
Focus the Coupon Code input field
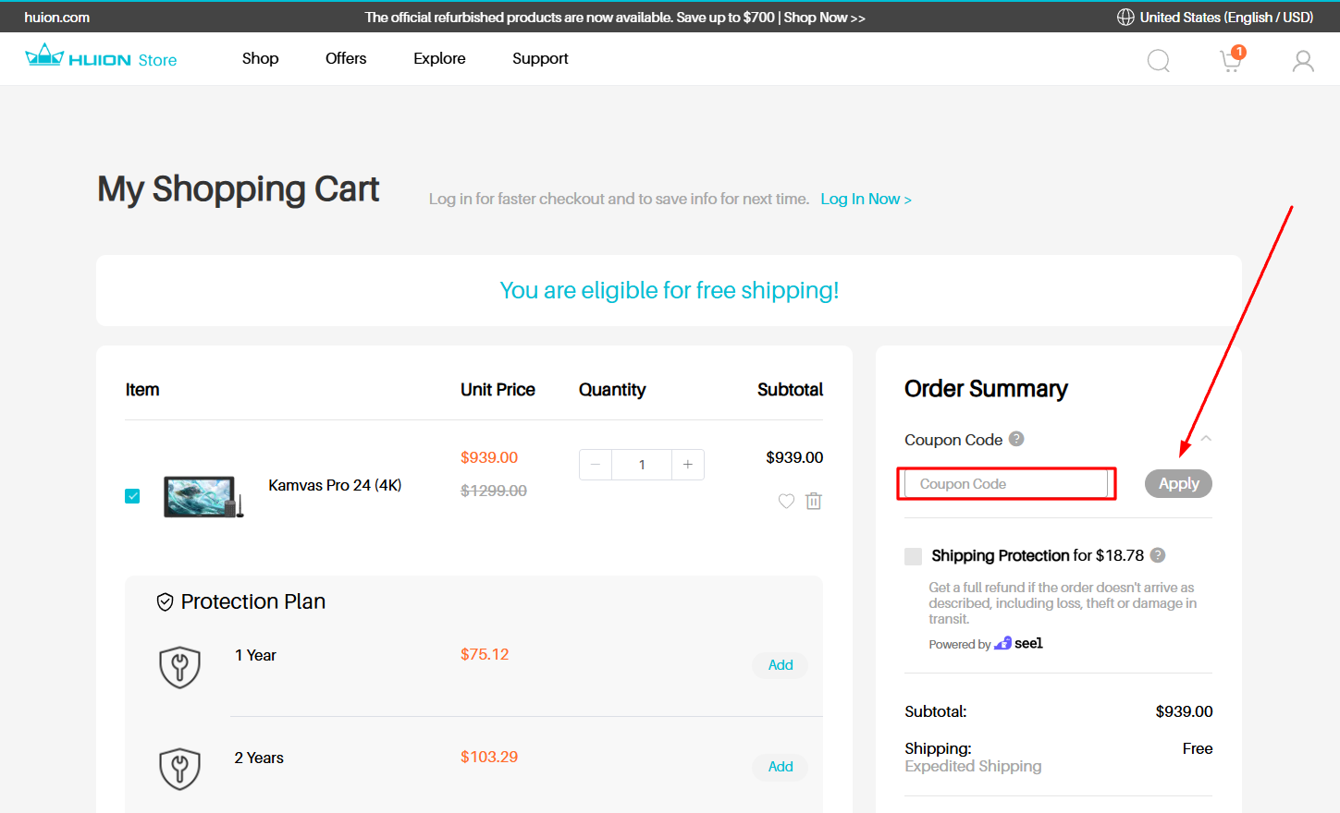[1006, 484]
